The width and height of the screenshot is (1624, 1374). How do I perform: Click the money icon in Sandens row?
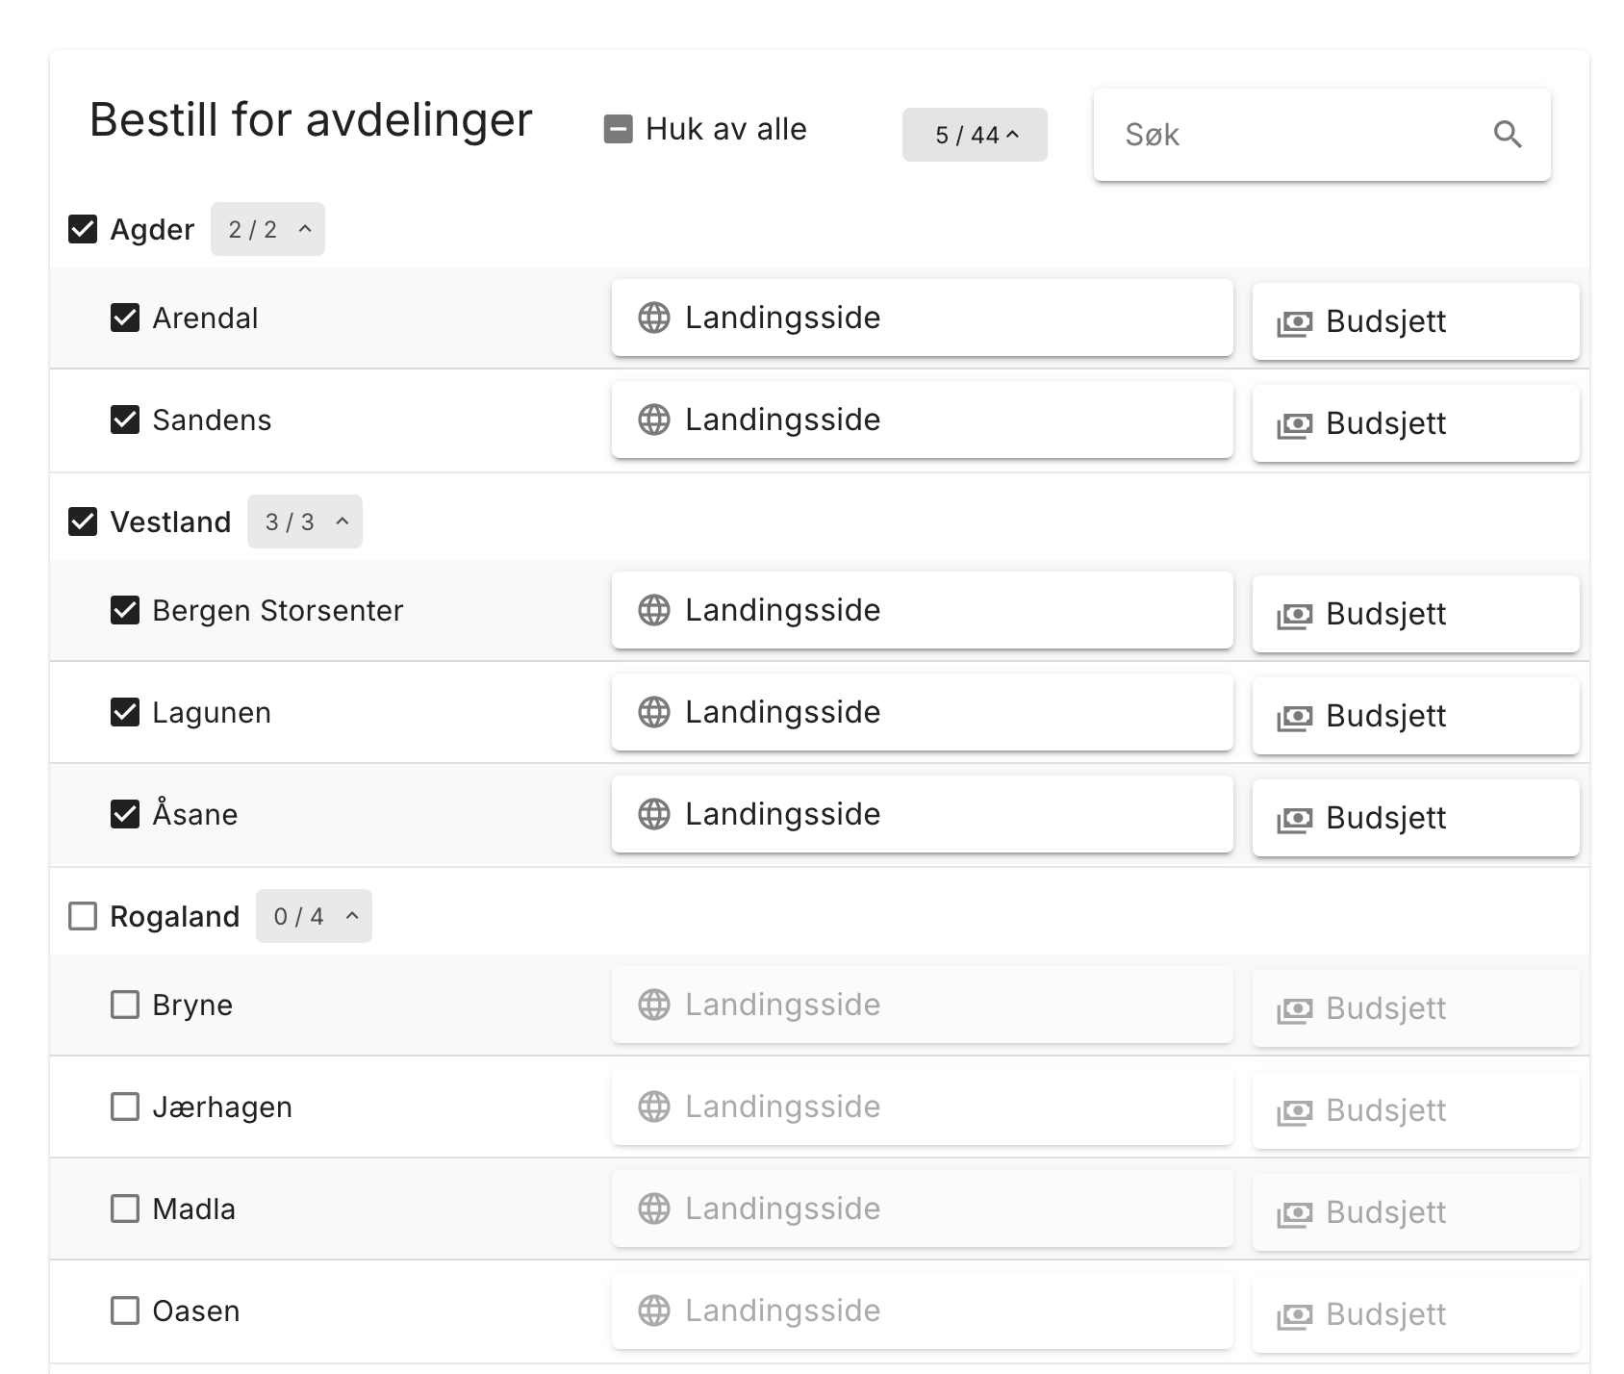point(1294,424)
